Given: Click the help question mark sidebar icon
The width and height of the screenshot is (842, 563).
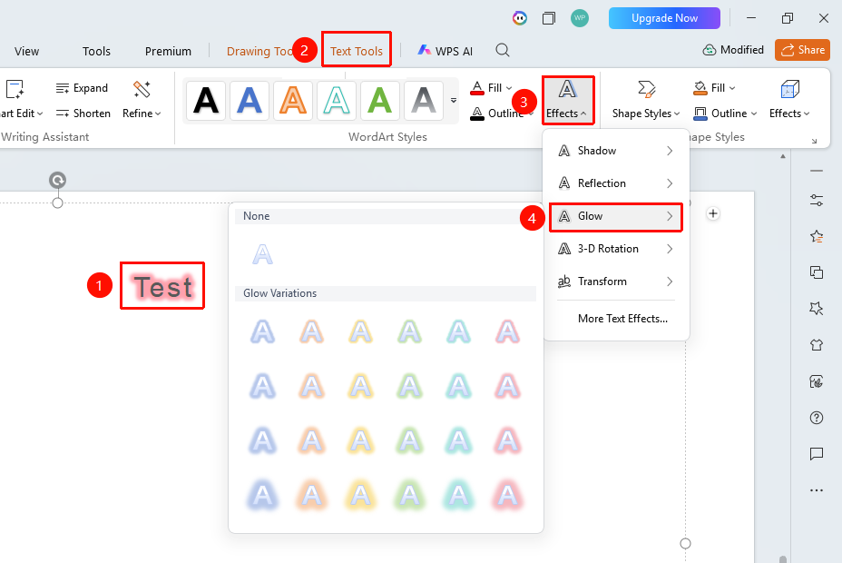Looking at the screenshot, I should (817, 418).
